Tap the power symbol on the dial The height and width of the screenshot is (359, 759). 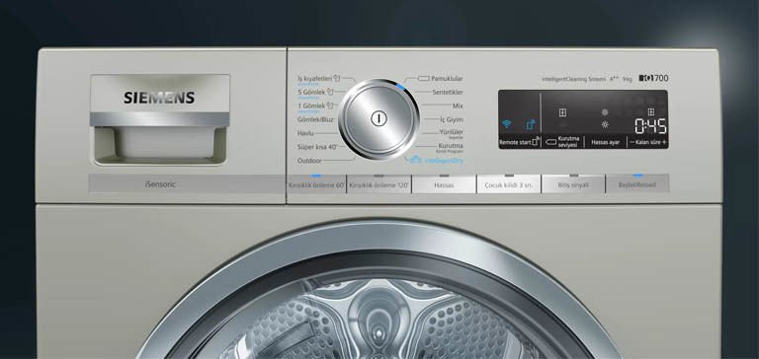379,118
